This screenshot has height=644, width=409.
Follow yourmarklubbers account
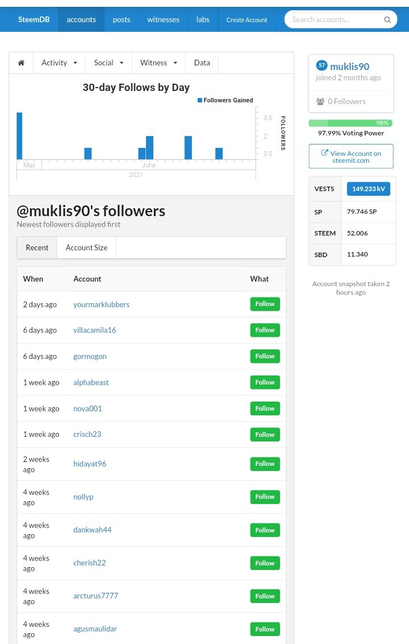point(265,304)
